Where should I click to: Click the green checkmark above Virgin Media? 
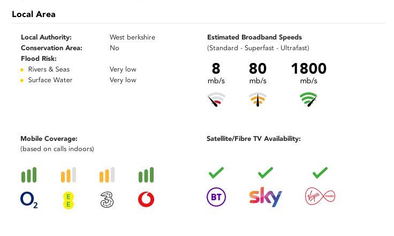pos(319,172)
